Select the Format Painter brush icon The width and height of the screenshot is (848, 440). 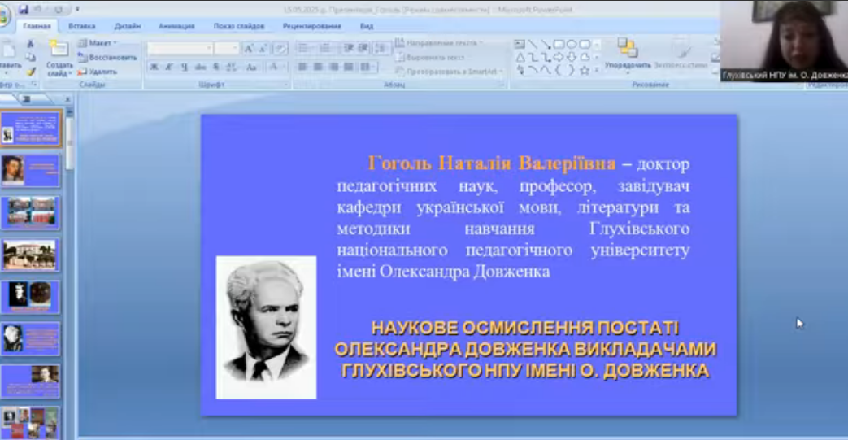point(30,72)
